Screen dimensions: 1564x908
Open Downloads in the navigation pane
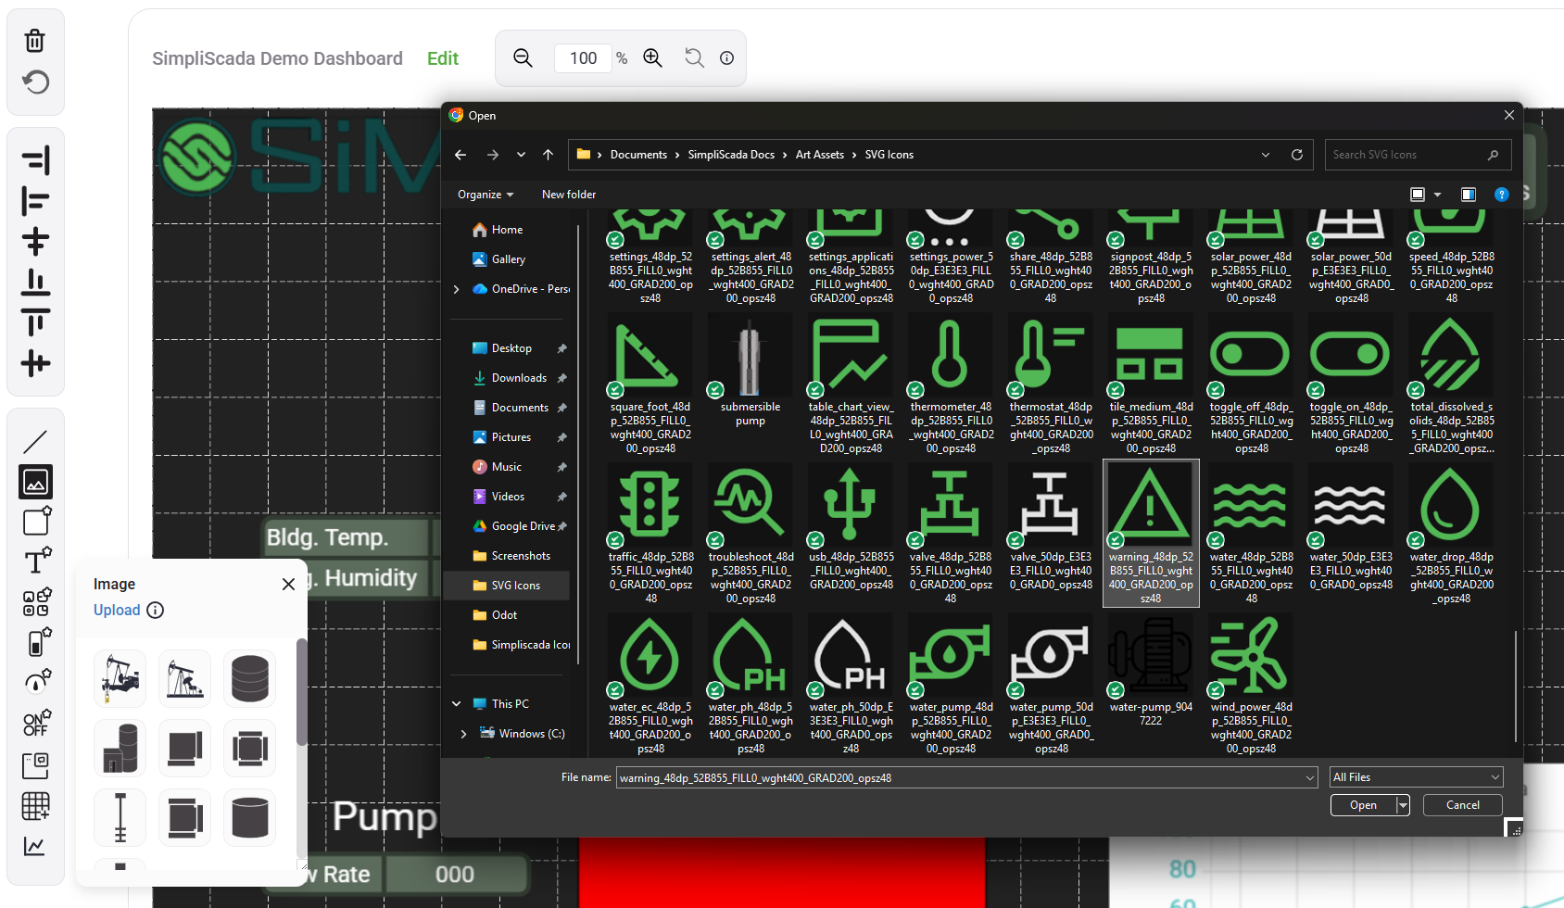click(519, 378)
